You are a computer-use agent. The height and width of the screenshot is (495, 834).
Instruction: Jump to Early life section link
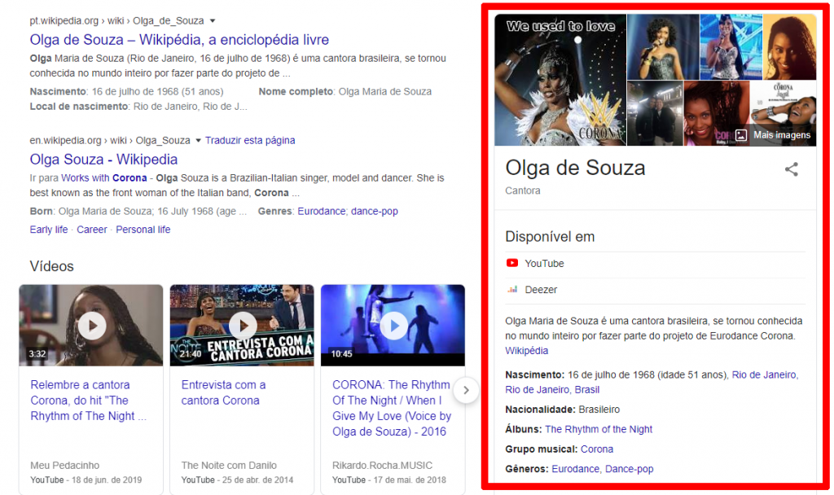click(x=49, y=230)
